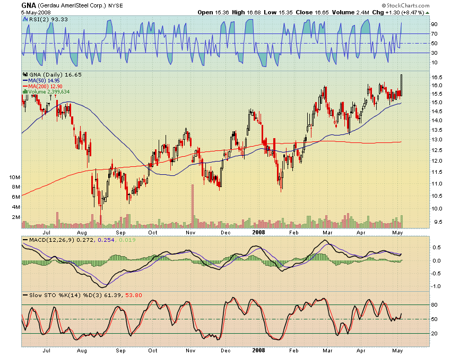Click the Nov label under the volume bars
This screenshot has width=451, height=355.
(190, 233)
